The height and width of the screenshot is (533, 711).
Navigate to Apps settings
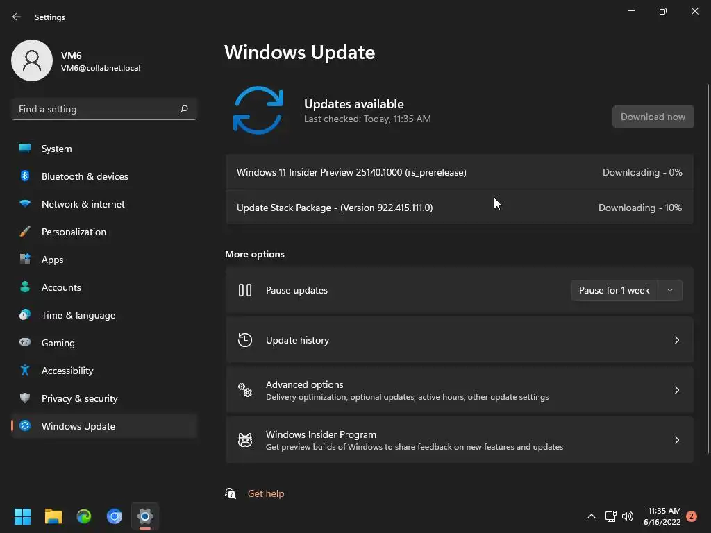(x=104, y=260)
